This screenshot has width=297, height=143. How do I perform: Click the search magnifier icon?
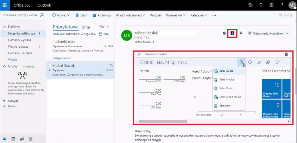click(x=42, y=15)
